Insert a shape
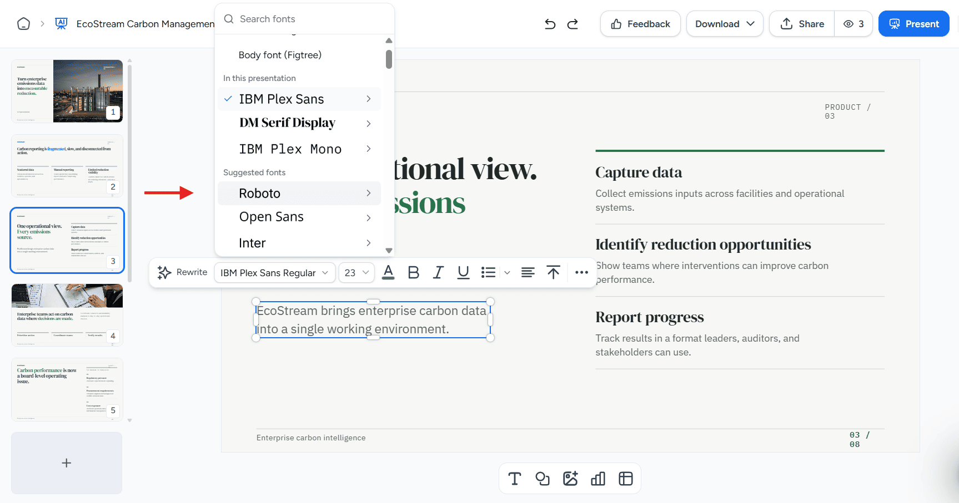The image size is (959, 503). click(x=543, y=479)
